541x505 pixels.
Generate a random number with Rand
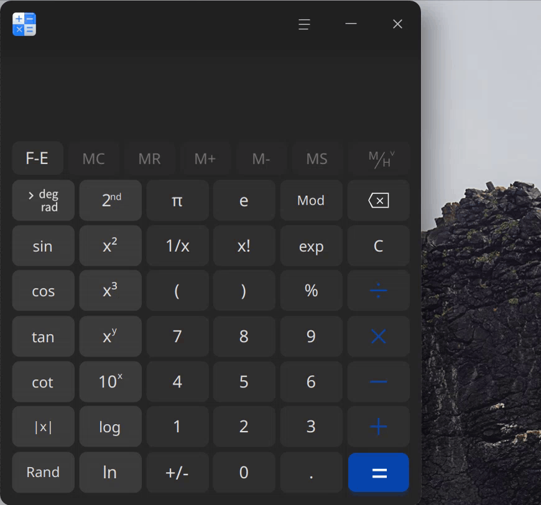pos(43,472)
